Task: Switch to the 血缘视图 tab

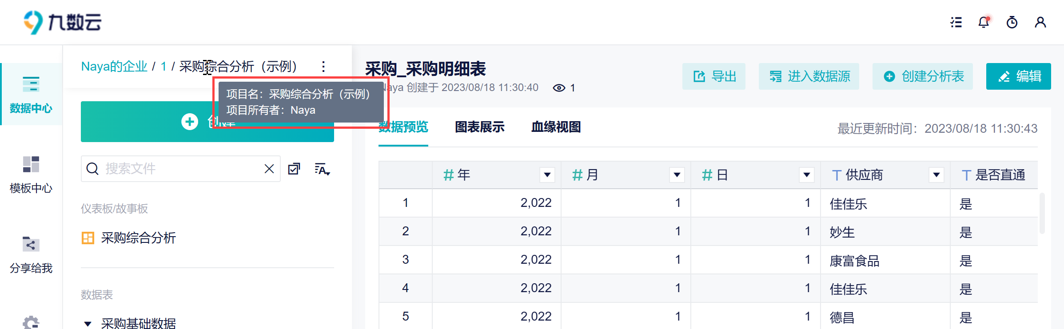Action: coord(556,127)
